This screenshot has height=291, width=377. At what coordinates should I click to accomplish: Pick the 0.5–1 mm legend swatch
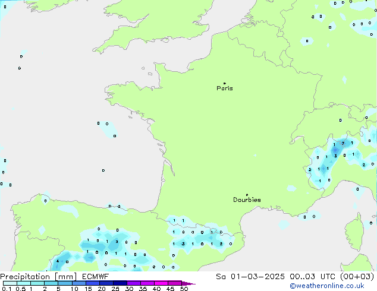coord(24,283)
